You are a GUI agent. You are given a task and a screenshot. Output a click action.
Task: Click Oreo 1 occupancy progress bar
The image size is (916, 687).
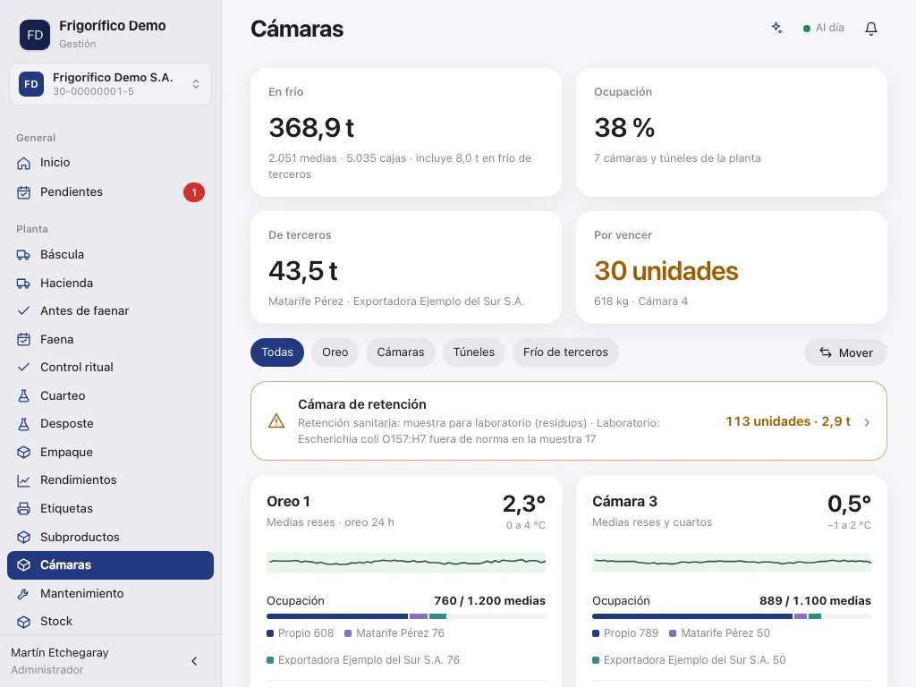coord(406,616)
